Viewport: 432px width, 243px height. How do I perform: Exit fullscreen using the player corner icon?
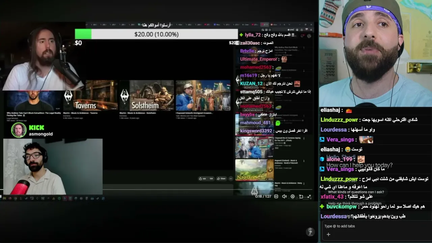309,196
